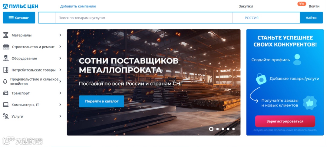Open the Каталог menu button
Screen dimensions: 327x147
click(x=19, y=18)
